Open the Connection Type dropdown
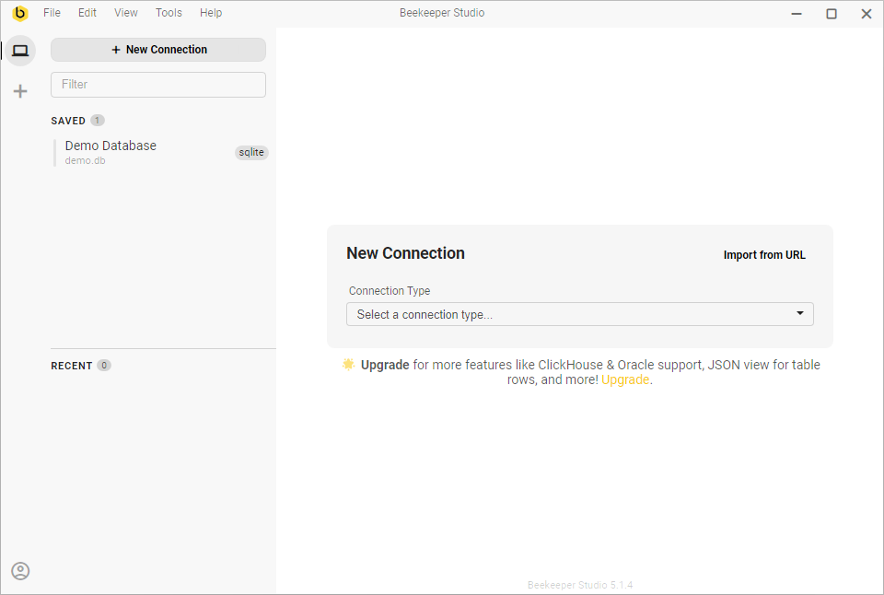The width and height of the screenshot is (884, 595). click(x=579, y=314)
